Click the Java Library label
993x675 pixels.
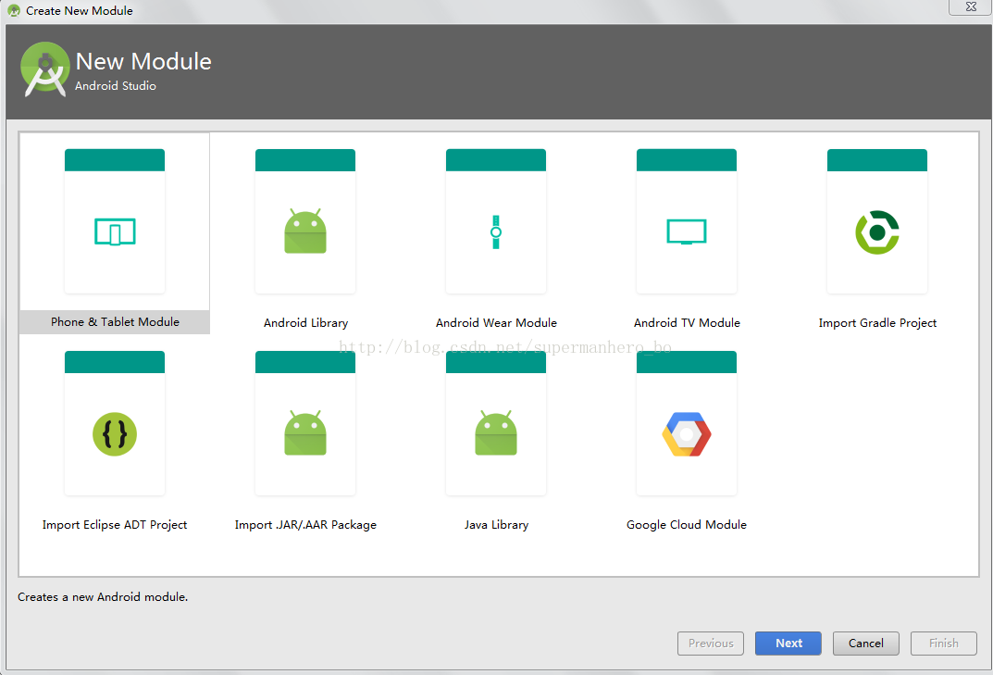click(496, 525)
